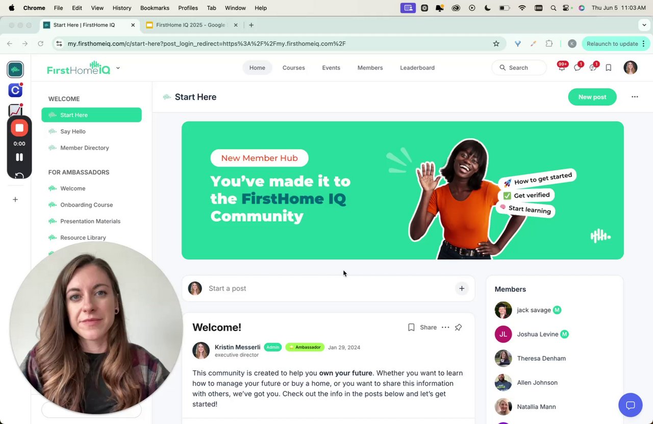Click the pin icon on Welcome! post
The image size is (653, 424).
[458, 328]
